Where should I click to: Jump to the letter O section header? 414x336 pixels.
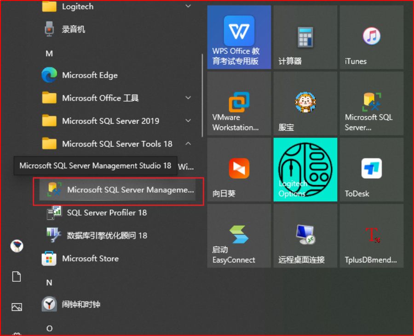(49, 328)
